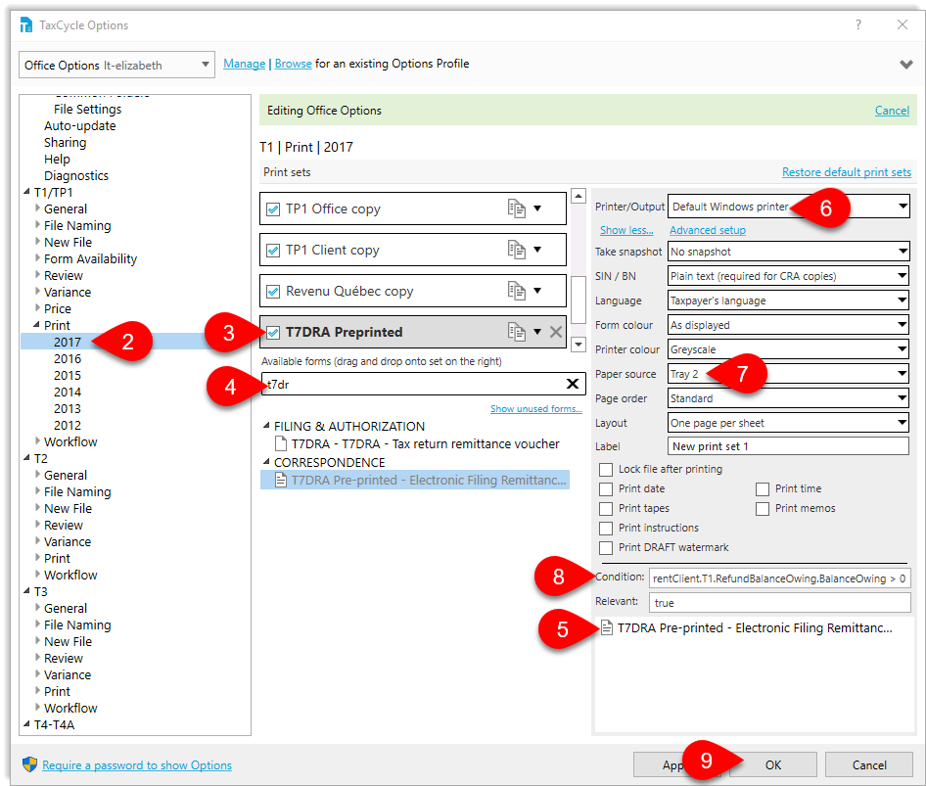Uncheck the T7DRA Preprinted print set

click(x=273, y=333)
